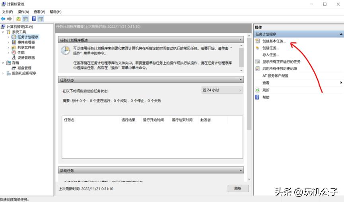
Task: Click the 任务名 column header
Action: point(69,120)
